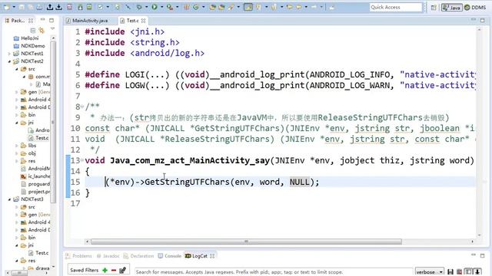Screen dimensions: 492x276
Task: Open the Declaration tab
Action: point(138,256)
